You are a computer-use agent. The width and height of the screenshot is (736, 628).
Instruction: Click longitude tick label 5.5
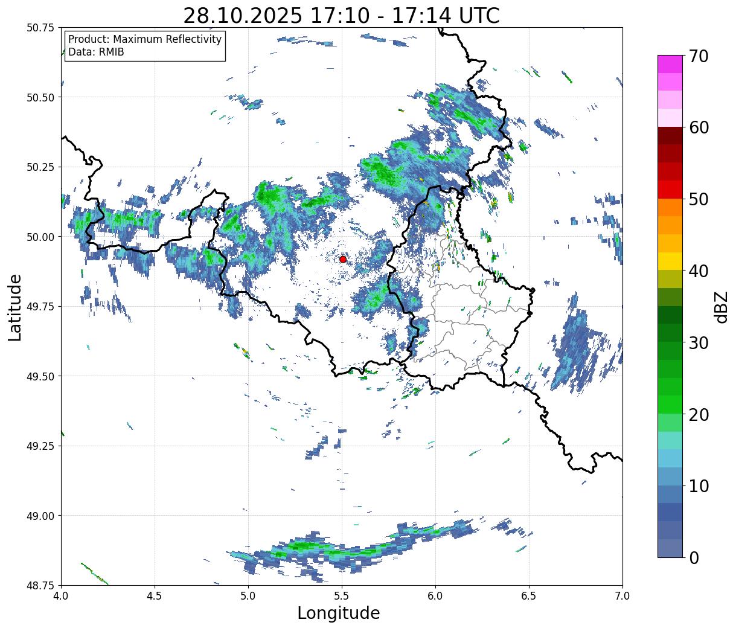tap(342, 595)
